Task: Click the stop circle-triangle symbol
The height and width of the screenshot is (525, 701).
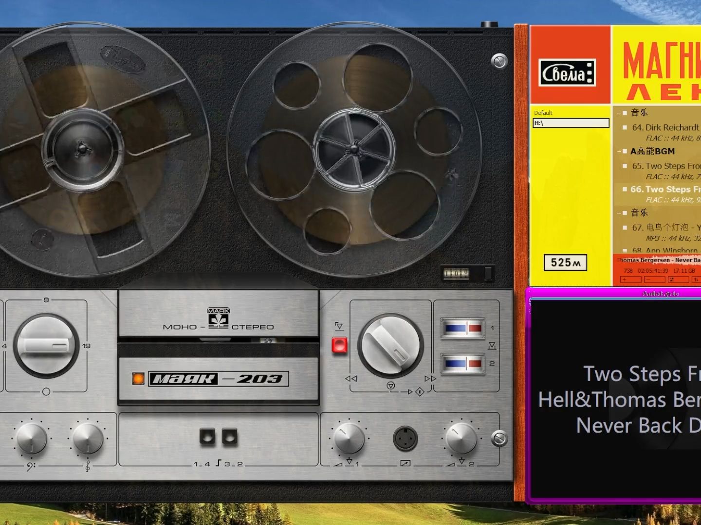Action: coord(390,385)
